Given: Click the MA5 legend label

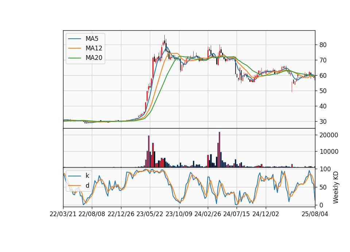Looking at the screenshot, I should click(92, 39).
